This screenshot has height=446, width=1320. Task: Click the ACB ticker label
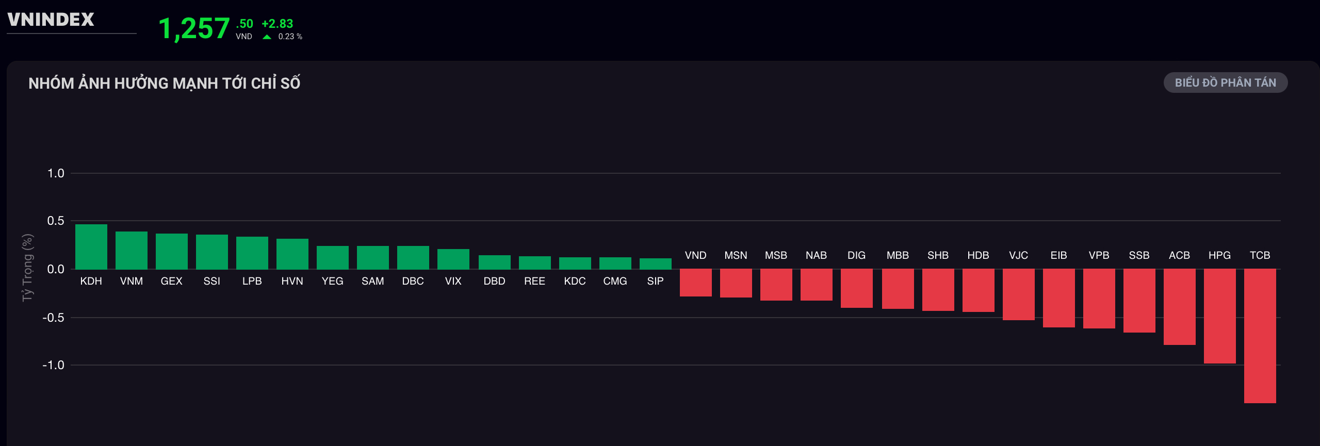click(x=1180, y=255)
